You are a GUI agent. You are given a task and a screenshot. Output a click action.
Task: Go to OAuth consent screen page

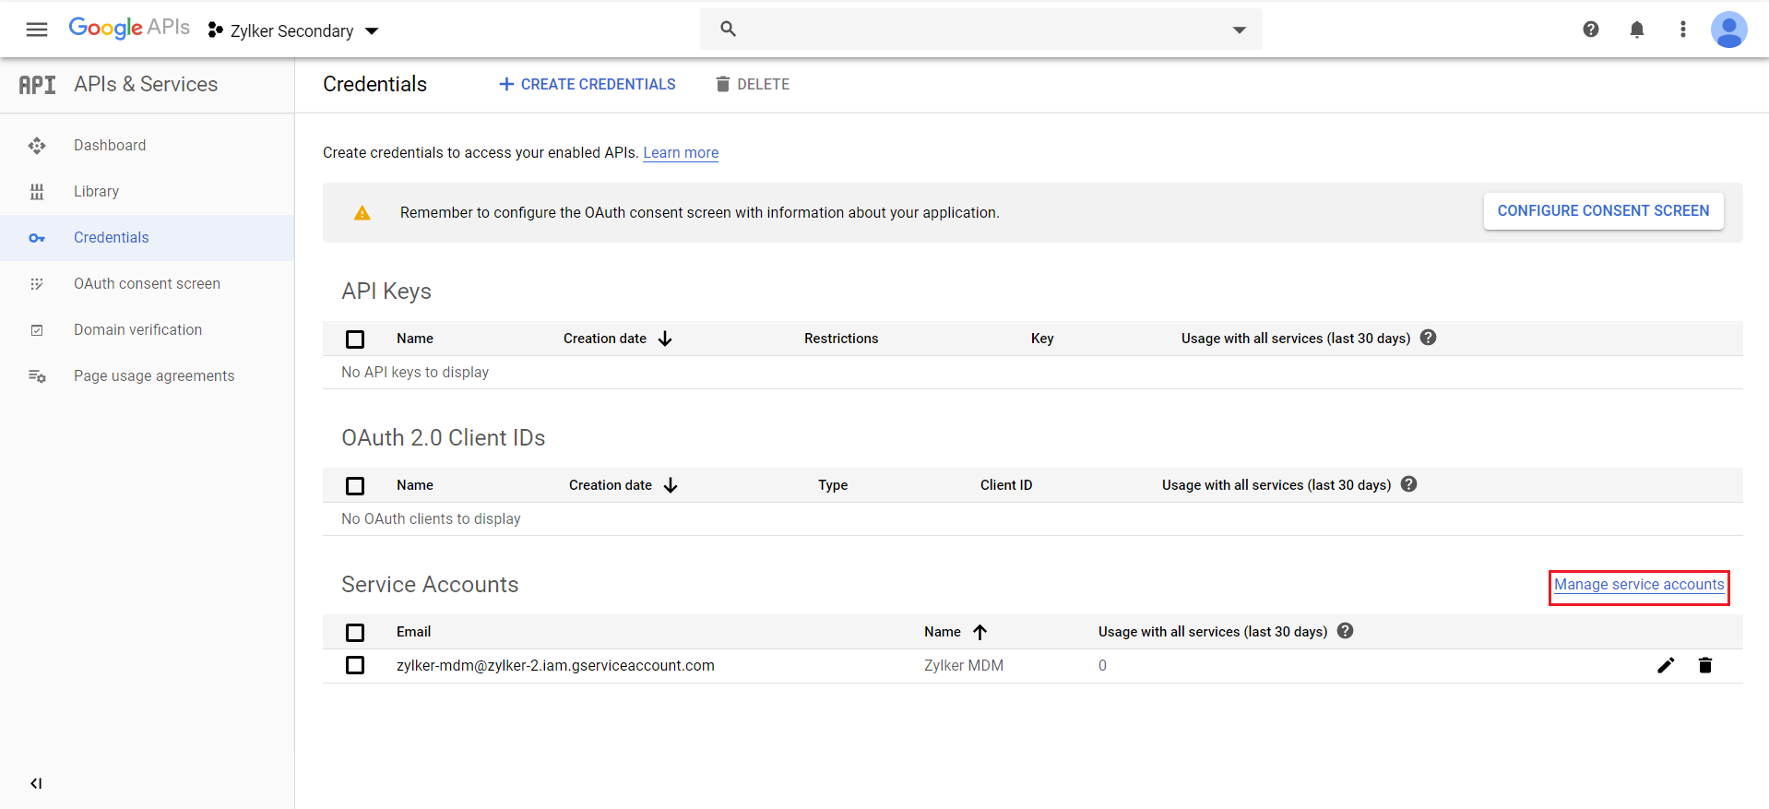(147, 284)
